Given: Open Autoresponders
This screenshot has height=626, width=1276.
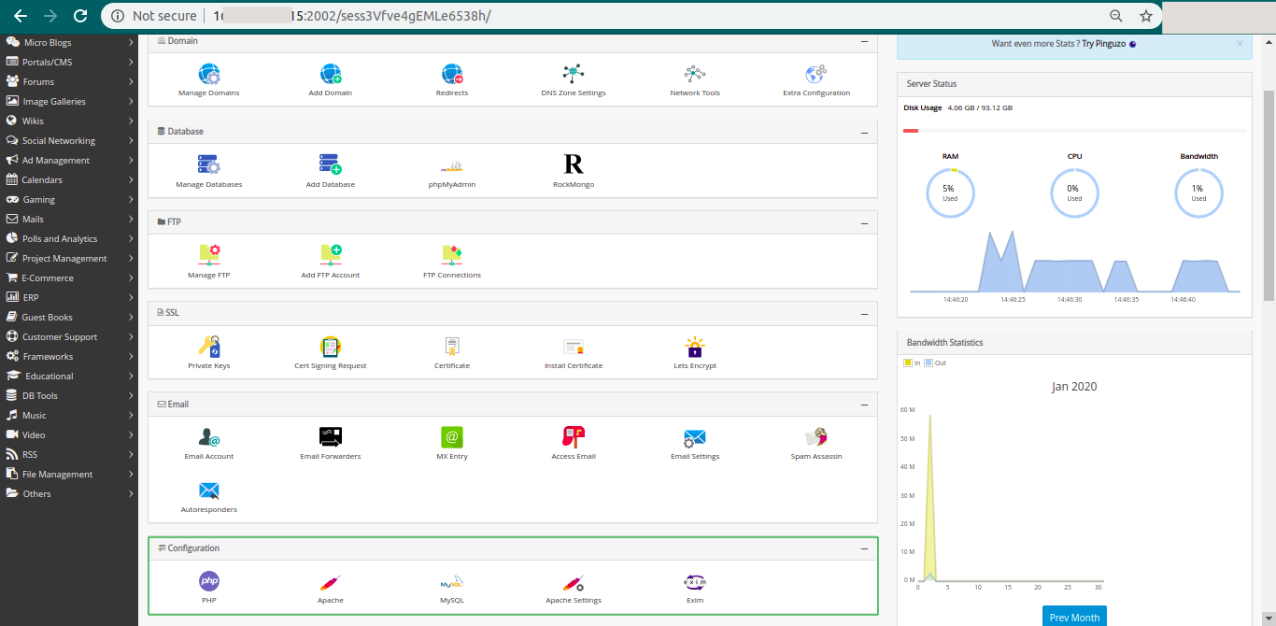Looking at the screenshot, I should click(x=208, y=491).
